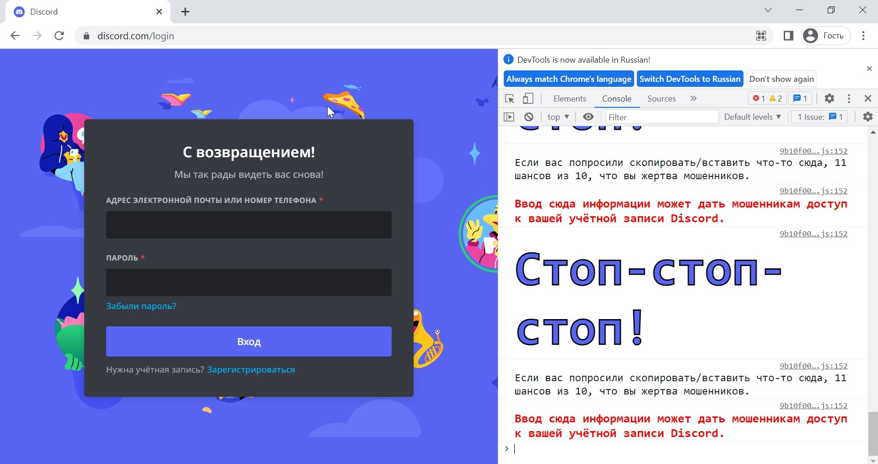This screenshot has width=878, height=464.
Task: Switch to the Sources tab
Action: [x=662, y=99]
